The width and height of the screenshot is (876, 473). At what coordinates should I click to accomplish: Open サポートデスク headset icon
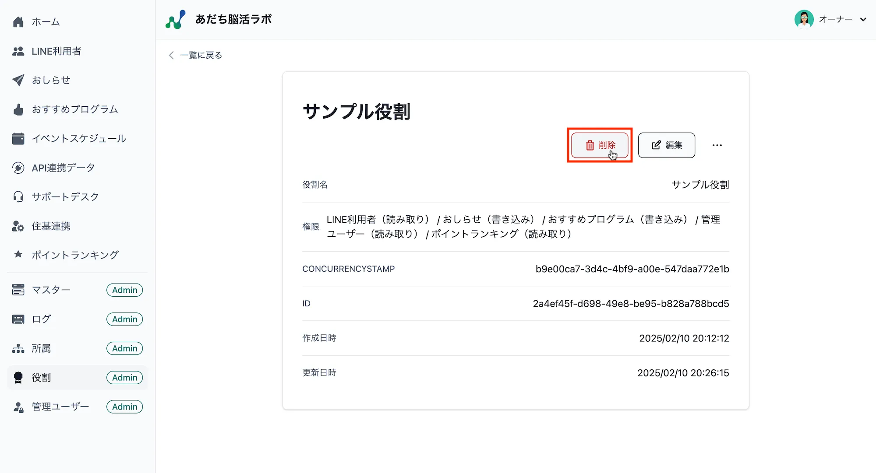click(x=18, y=197)
